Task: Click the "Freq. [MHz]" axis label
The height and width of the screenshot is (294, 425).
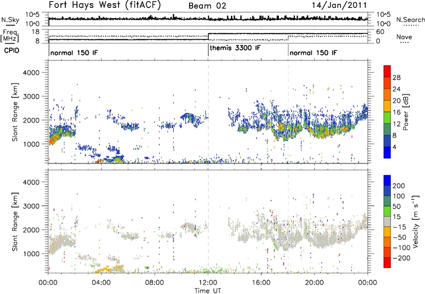Action: 10,36
